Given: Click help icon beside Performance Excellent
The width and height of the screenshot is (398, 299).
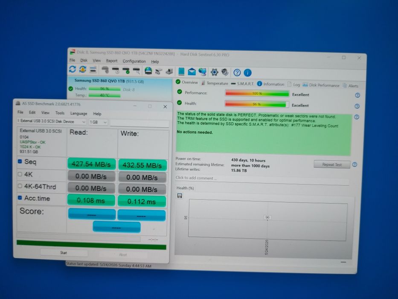Looking at the screenshot, I should (x=357, y=95).
